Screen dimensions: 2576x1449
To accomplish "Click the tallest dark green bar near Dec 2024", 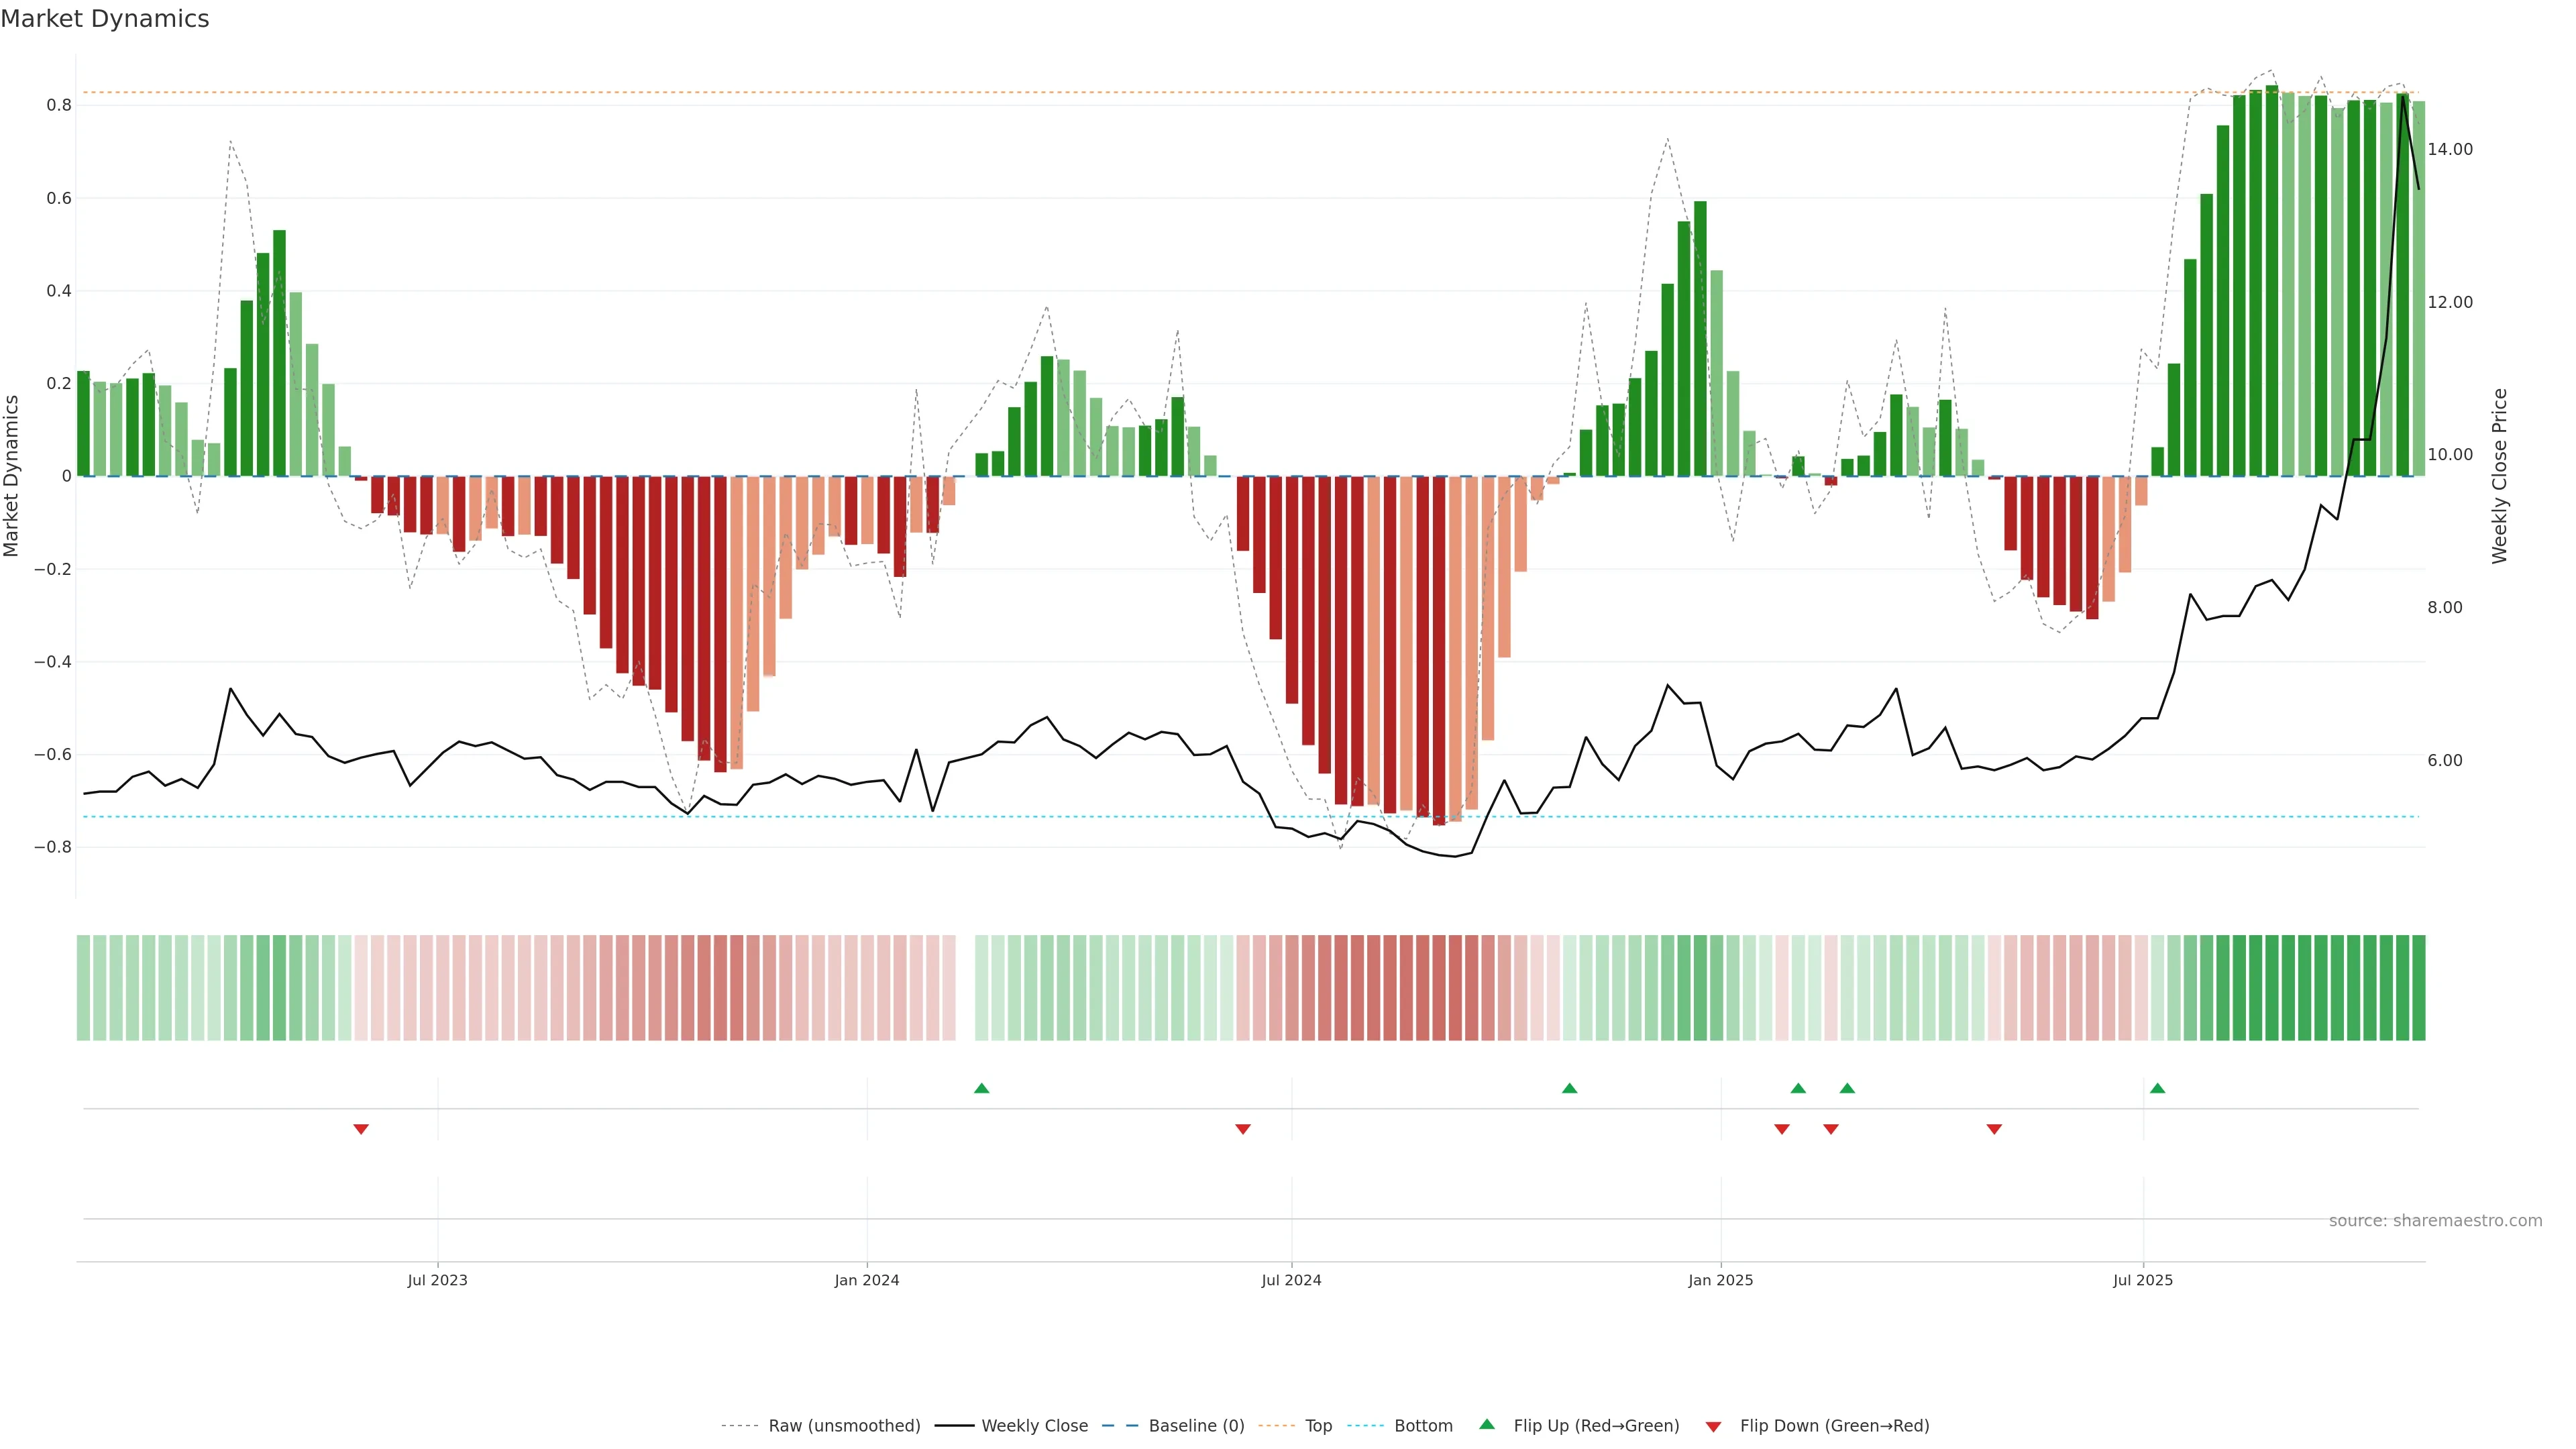I will (1700, 340).
